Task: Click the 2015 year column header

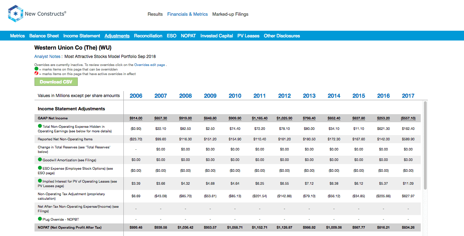Action: (359, 96)
